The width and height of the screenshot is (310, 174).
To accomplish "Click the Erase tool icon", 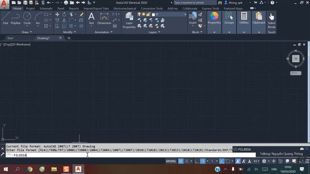I will click(x=81, y=14).
